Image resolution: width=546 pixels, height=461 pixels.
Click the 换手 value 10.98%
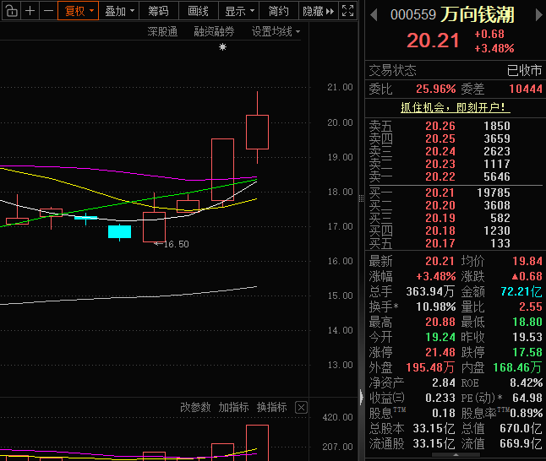coord(435,306)
